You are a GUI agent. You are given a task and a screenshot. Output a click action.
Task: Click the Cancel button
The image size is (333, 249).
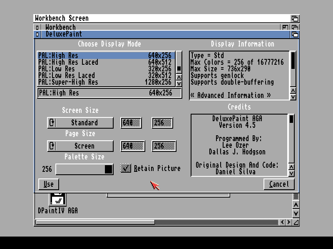click(279, 184)
